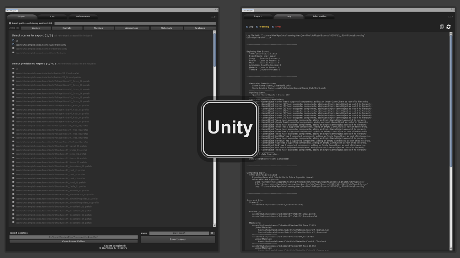The image size is (460, 258).
Task: Check the PF_Cloud.prefab checkbox
Action: 13,73
